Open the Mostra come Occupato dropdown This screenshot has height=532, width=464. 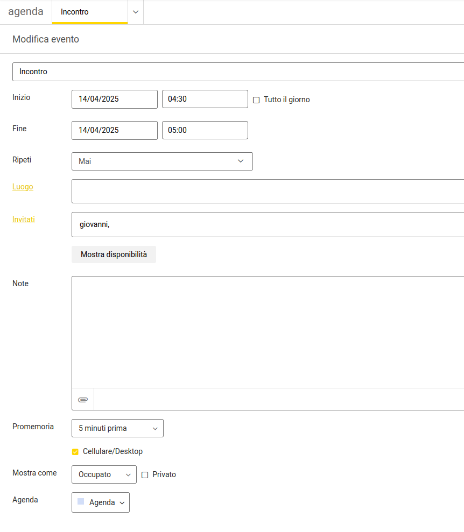coord(104,474)
